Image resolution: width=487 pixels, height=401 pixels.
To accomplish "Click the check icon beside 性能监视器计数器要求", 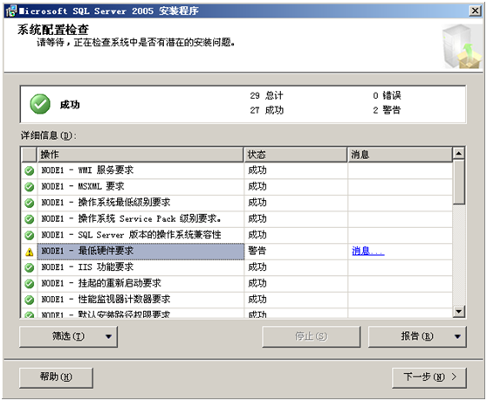I will [29, 300].
